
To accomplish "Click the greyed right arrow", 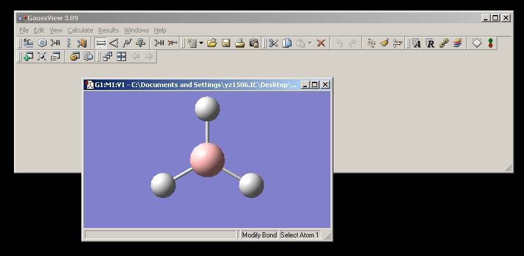I will click(149, 56).
